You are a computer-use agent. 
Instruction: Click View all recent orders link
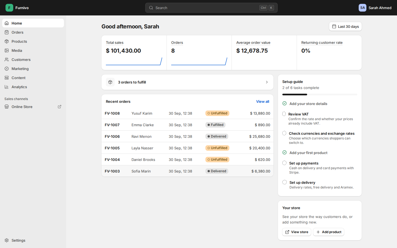click(x=262, y=101)
